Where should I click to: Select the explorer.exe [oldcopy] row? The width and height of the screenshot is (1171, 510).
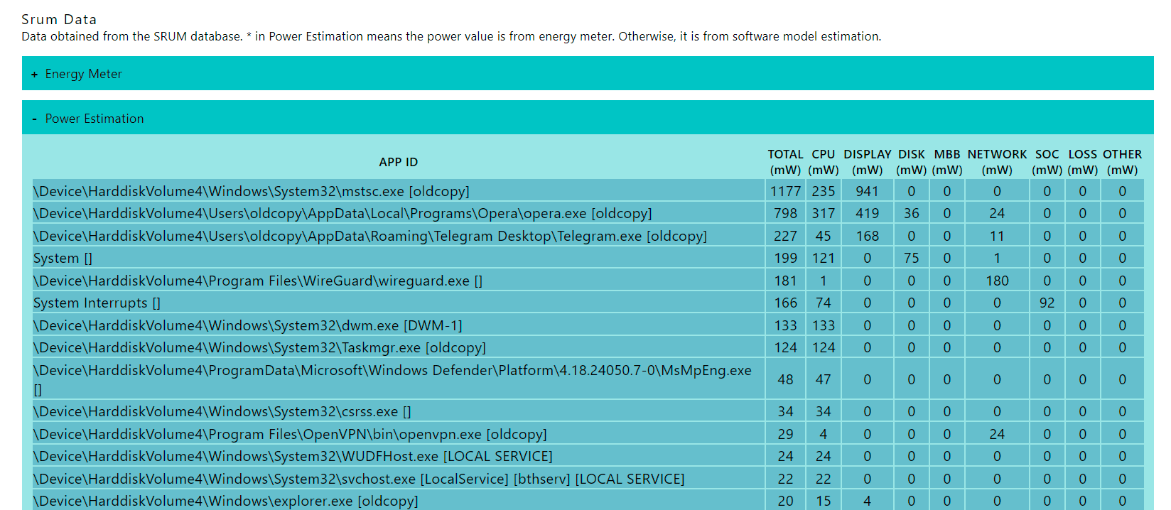588,501
